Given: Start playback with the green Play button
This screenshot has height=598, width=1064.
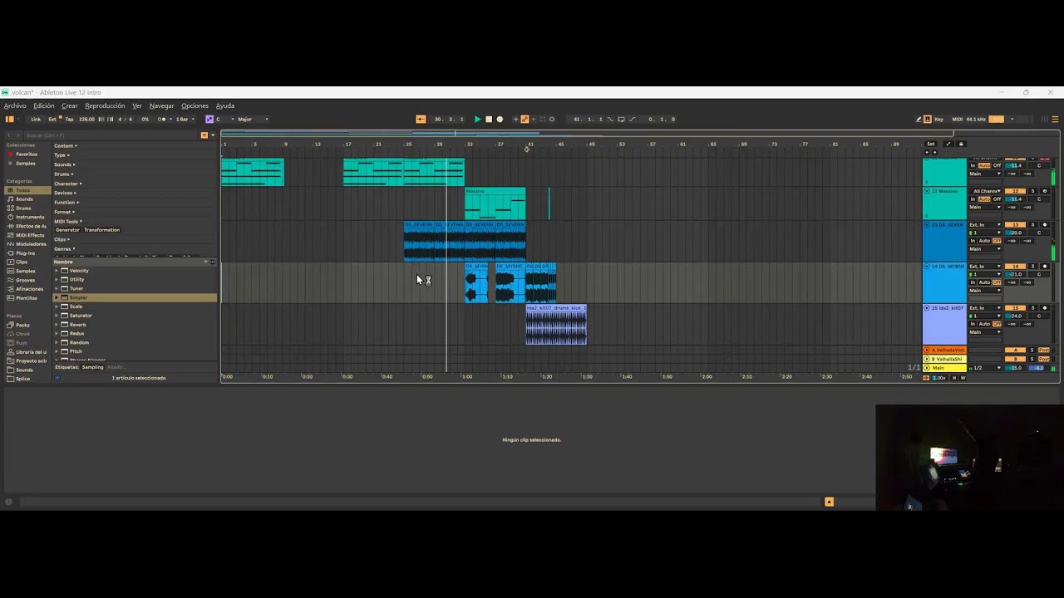Looking at the screenshot, I should 477,119.
